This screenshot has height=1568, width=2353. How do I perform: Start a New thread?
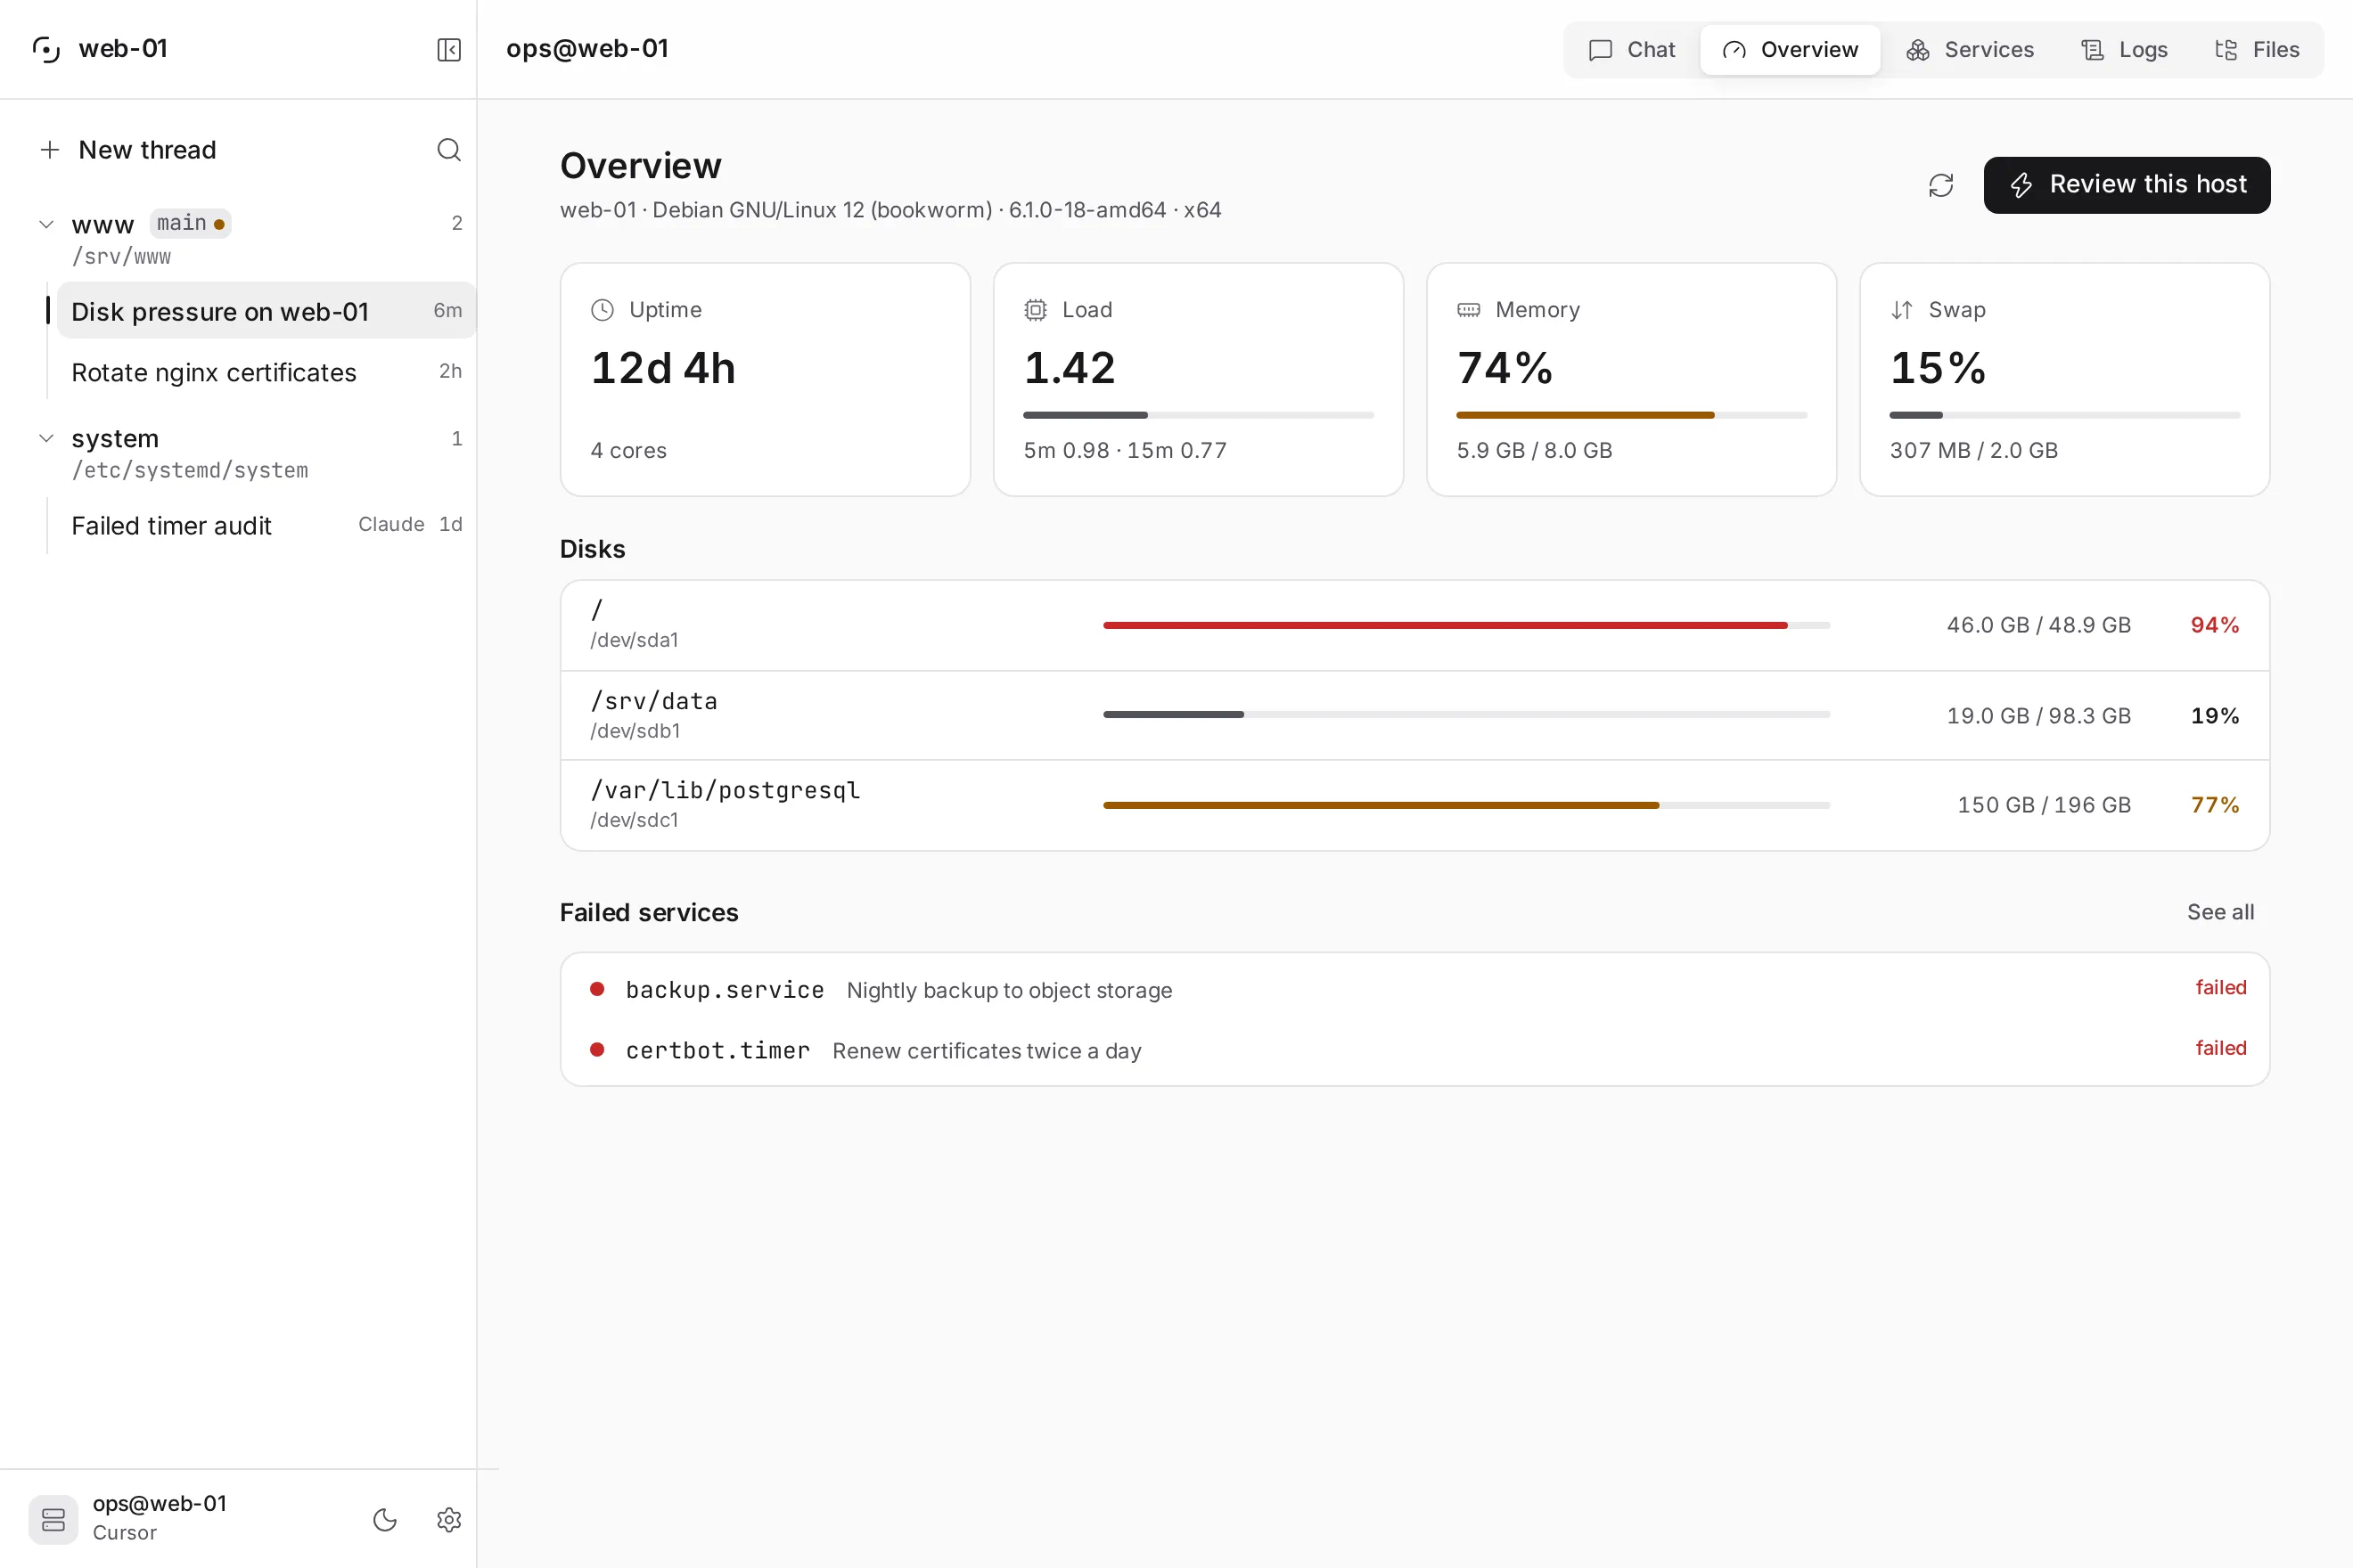click(x=147, y=150)
